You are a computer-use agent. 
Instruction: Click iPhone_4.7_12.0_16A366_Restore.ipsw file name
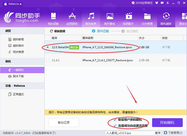(107, 47)
